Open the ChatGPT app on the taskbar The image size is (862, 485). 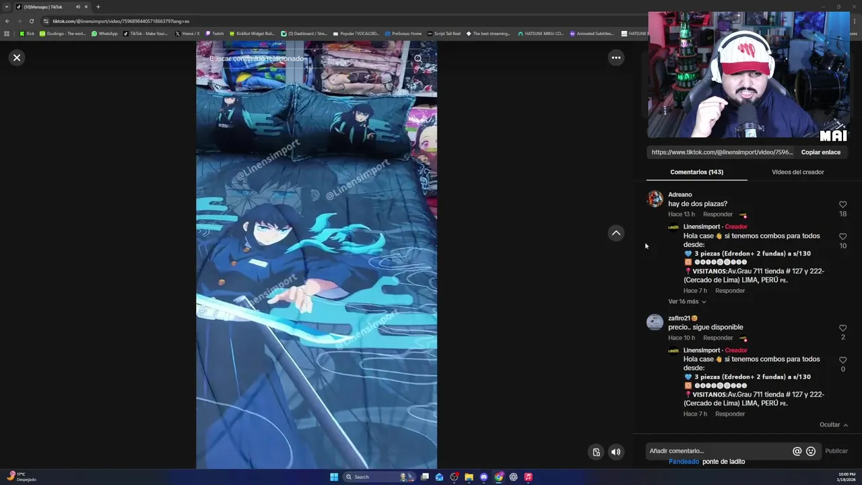(x=513, y=477)
